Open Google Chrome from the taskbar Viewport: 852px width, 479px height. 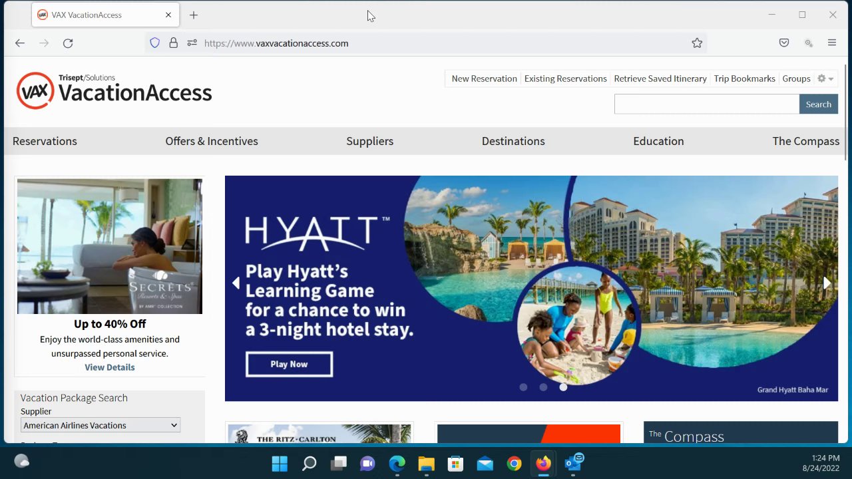tap(514, 464)
